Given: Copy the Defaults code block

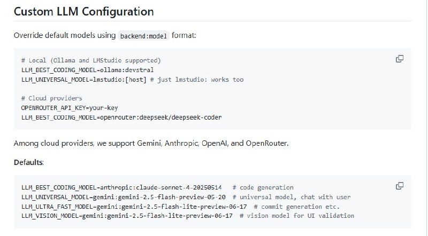Looking at the screenshot, I should 399,186.
